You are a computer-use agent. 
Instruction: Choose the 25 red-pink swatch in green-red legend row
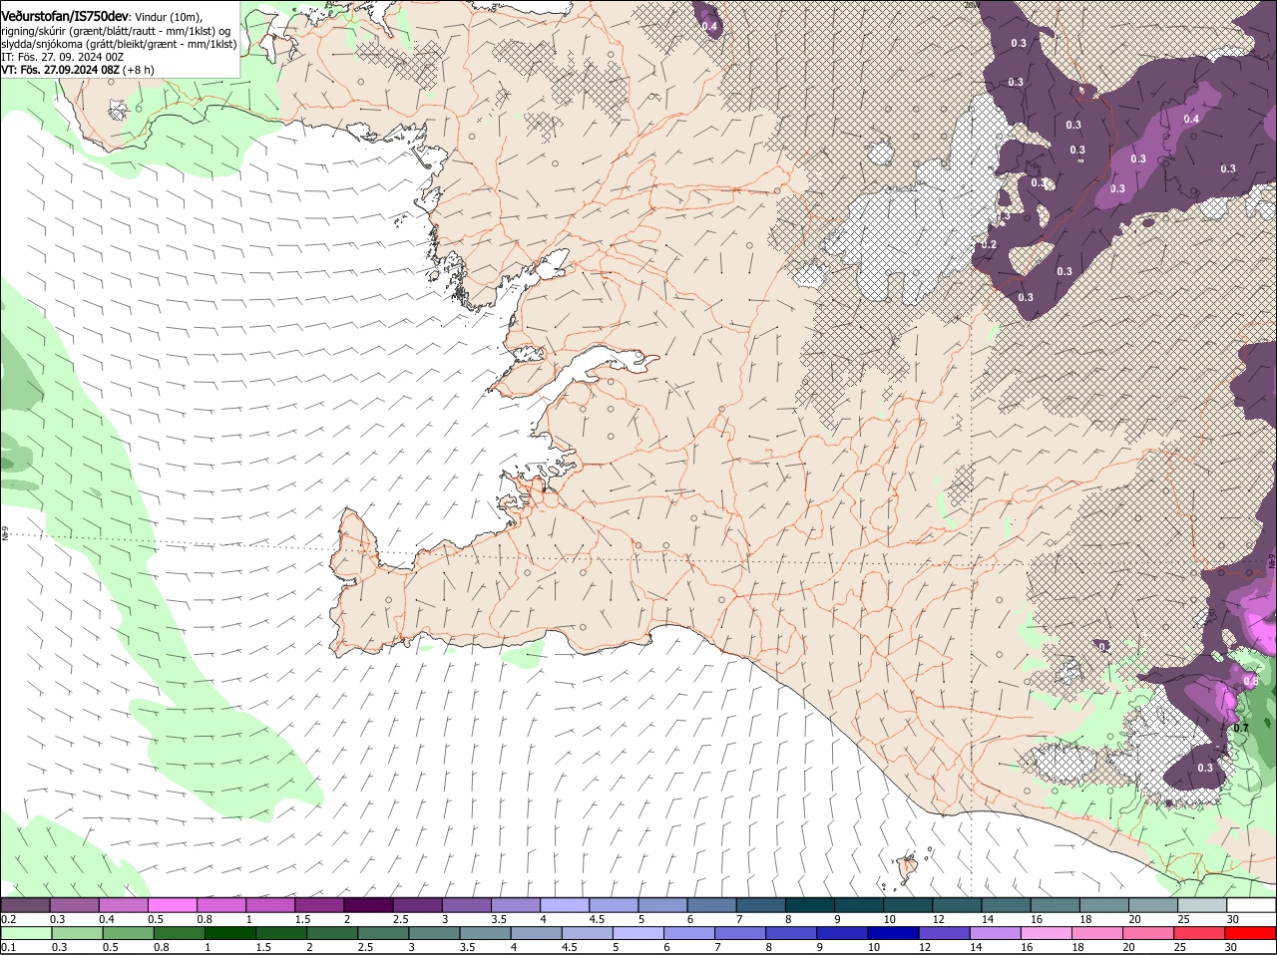pos(1200,933)
